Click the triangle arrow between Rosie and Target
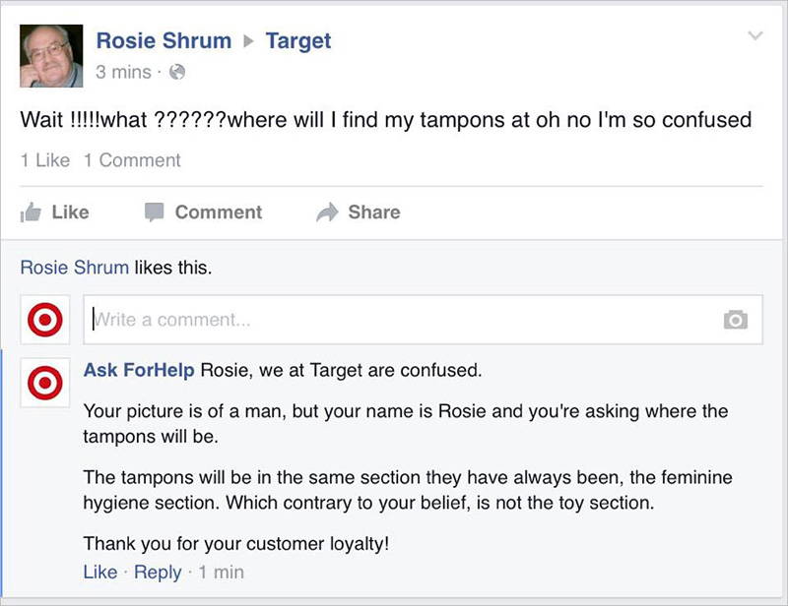The image size is (788, 606). click(x=248, y=40)
